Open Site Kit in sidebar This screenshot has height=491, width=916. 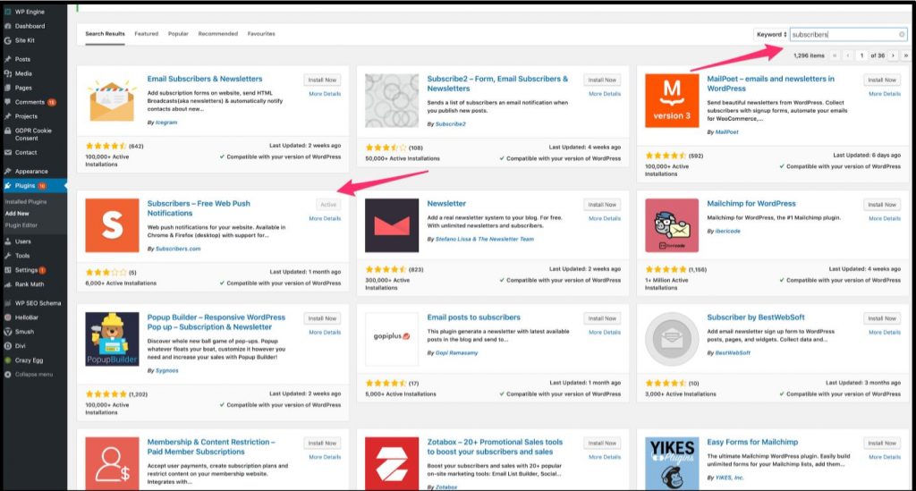point(24,40)
